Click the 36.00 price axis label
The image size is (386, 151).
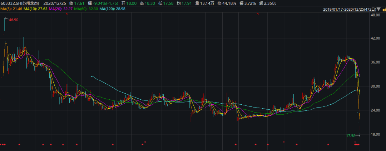(375, 63)
